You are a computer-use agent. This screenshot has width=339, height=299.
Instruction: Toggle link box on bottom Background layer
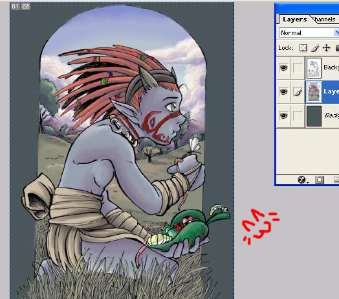298,115
